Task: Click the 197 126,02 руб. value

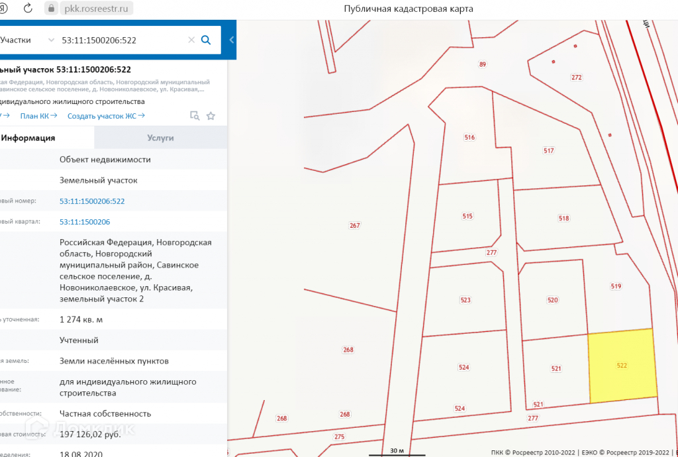Action: click(90, 434)
